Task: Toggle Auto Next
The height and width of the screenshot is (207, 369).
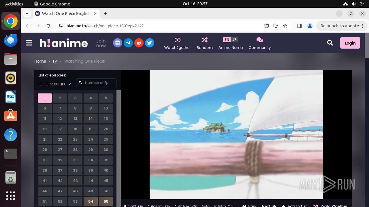Action: 186,206
